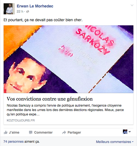Open the Erwan Le Morhedec profile link

(35, 6)
